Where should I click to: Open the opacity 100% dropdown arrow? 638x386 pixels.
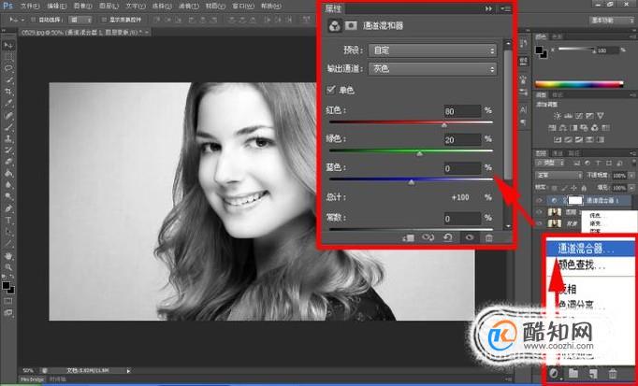pos(631,176)
